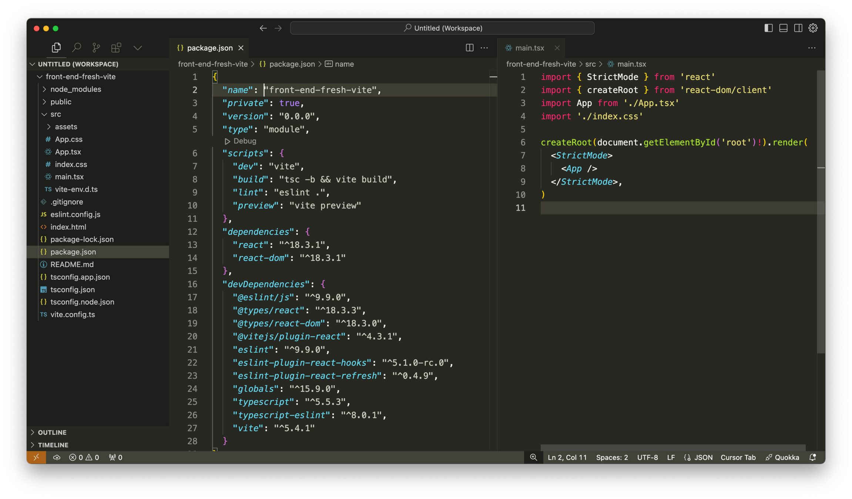Click remote window icon in status bar

pyautogui.click(x=36, y=457)
